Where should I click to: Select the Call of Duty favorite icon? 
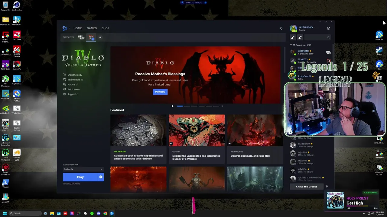point(81,37)
